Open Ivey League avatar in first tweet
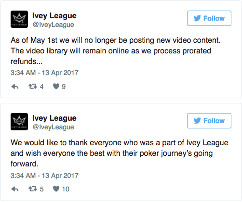 pos(19,19)
